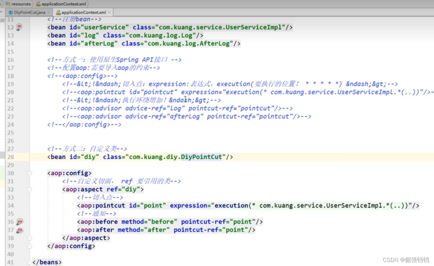Click line number 25 in the gutter

[10, 133]
